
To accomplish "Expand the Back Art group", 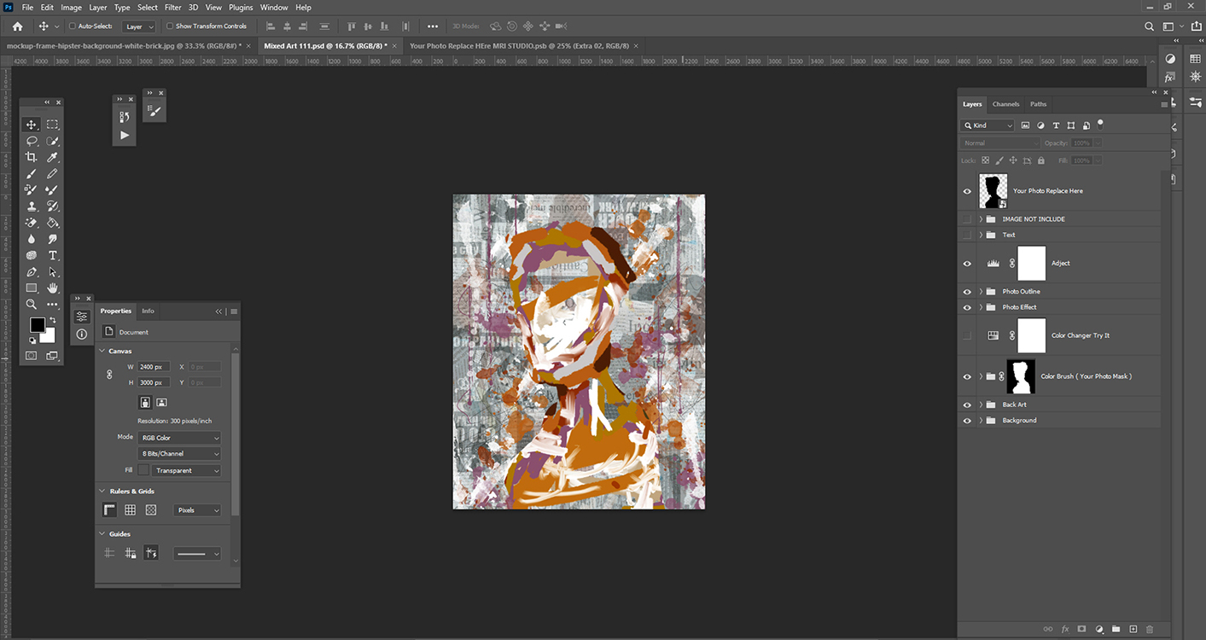I will 981,404.
